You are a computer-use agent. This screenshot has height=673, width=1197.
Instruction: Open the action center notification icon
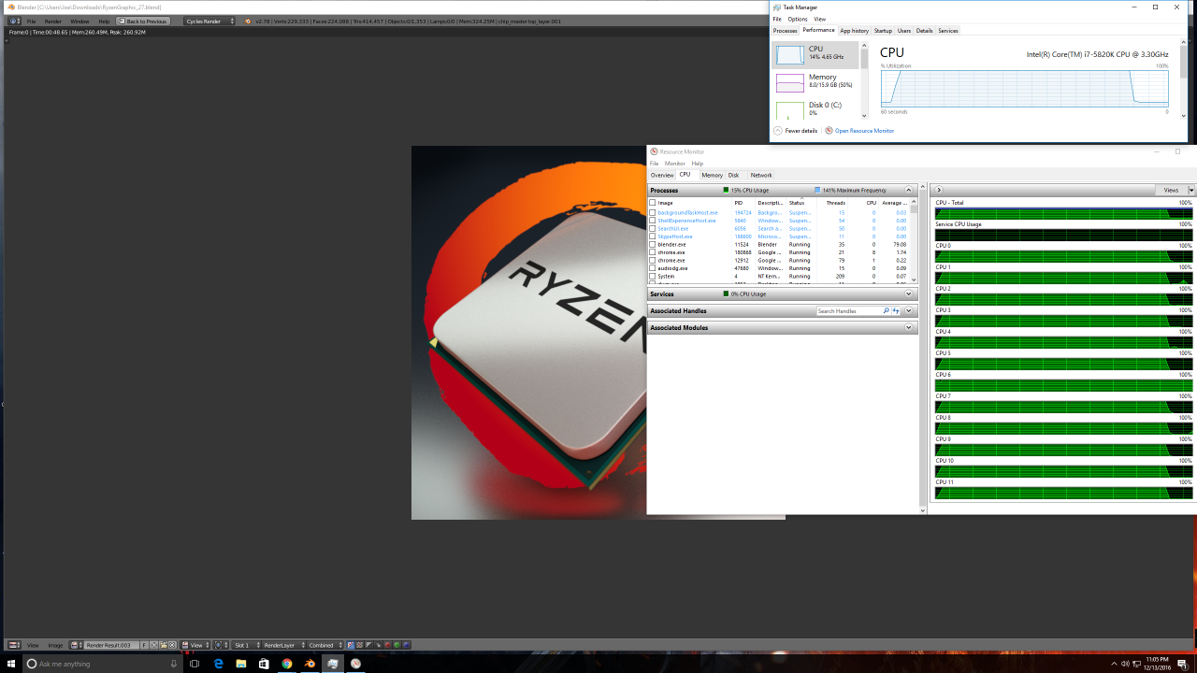(1182, 664)
